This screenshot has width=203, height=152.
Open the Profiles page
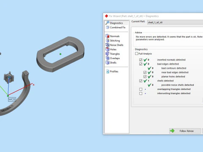(x=114, y=71)
